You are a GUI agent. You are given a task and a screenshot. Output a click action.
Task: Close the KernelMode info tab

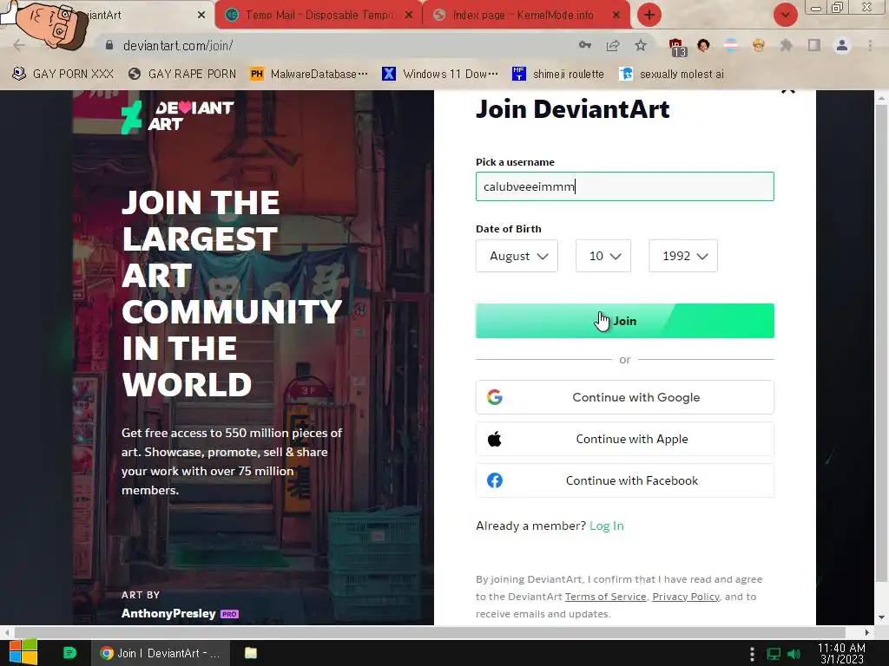616,16
